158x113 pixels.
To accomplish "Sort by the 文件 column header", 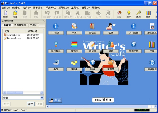I will (14, 31).
